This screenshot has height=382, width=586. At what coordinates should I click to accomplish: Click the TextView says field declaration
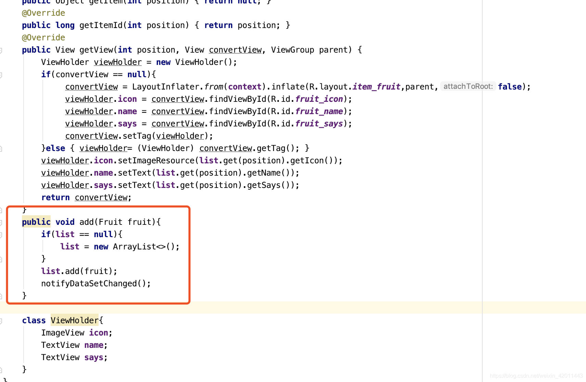tap(74, 357)
